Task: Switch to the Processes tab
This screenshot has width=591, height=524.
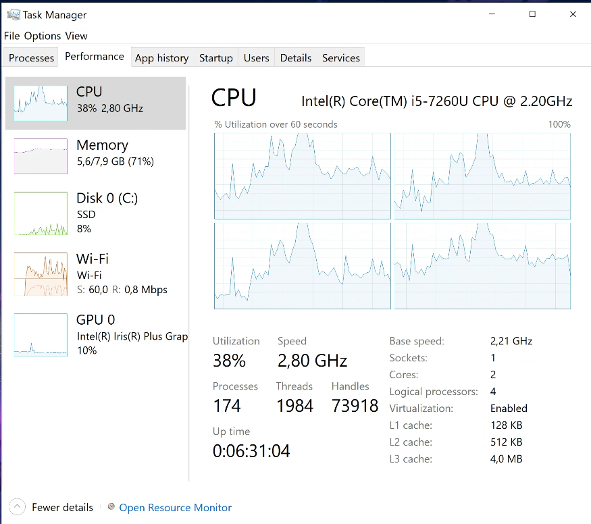Action: point(31,58)
